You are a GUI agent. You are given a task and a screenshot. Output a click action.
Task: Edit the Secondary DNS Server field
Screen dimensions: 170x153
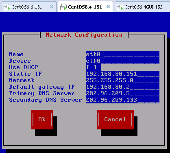[123, 100]
